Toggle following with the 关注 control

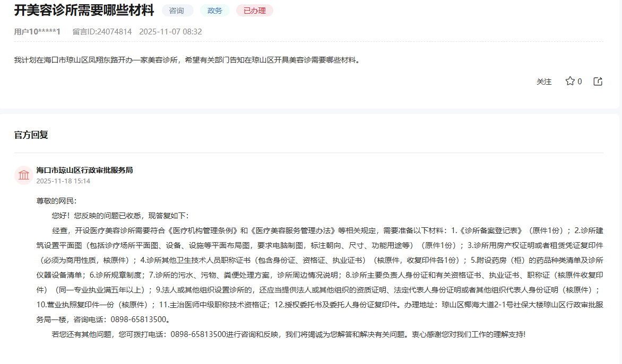click(x=543, y=82)
